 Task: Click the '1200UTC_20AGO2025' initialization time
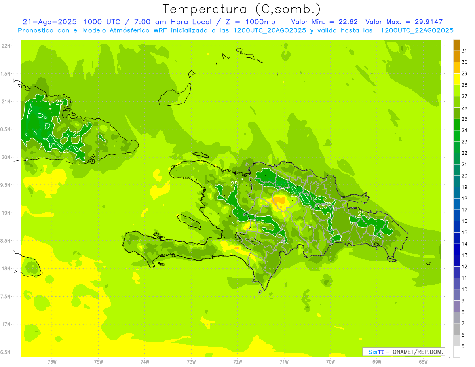(270, 30)
